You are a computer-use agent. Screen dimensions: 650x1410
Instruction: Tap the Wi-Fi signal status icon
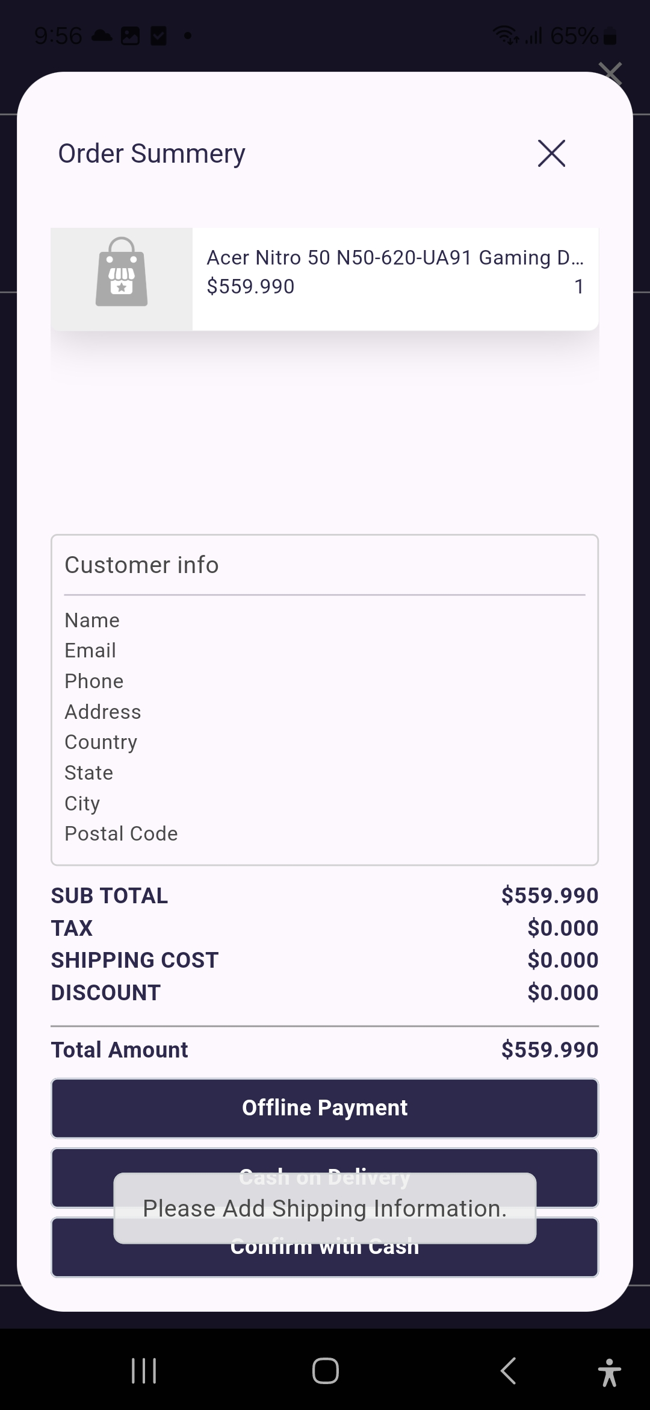click(x=506, y=36)
